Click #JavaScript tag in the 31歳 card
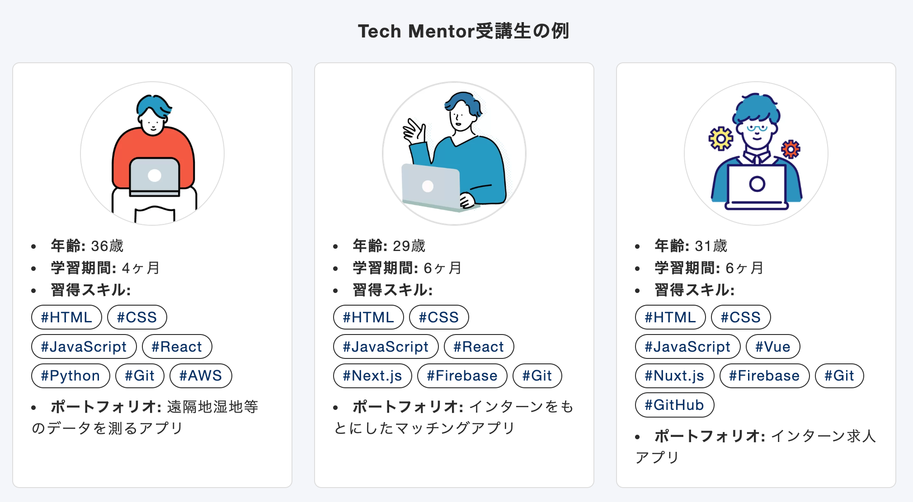Viewport: 913px width, 502px height. (x=687, y=347)
